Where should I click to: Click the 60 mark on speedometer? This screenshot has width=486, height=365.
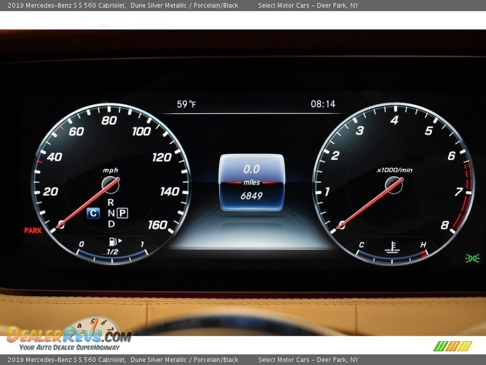[x=76, y=132]
